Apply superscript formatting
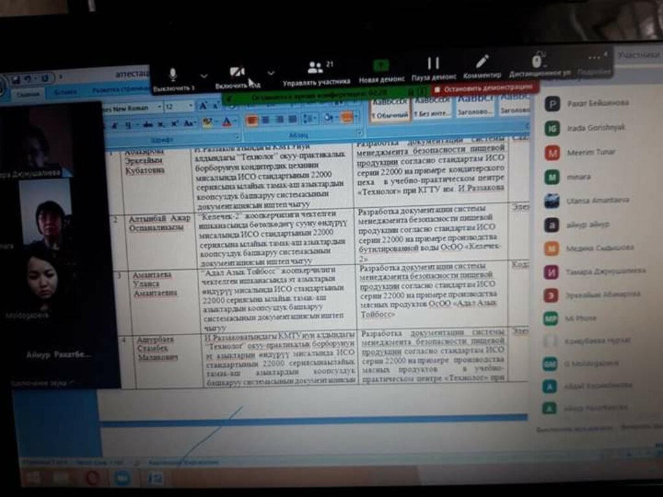This screenshot has height=497, width=663. tap(174, 124)
